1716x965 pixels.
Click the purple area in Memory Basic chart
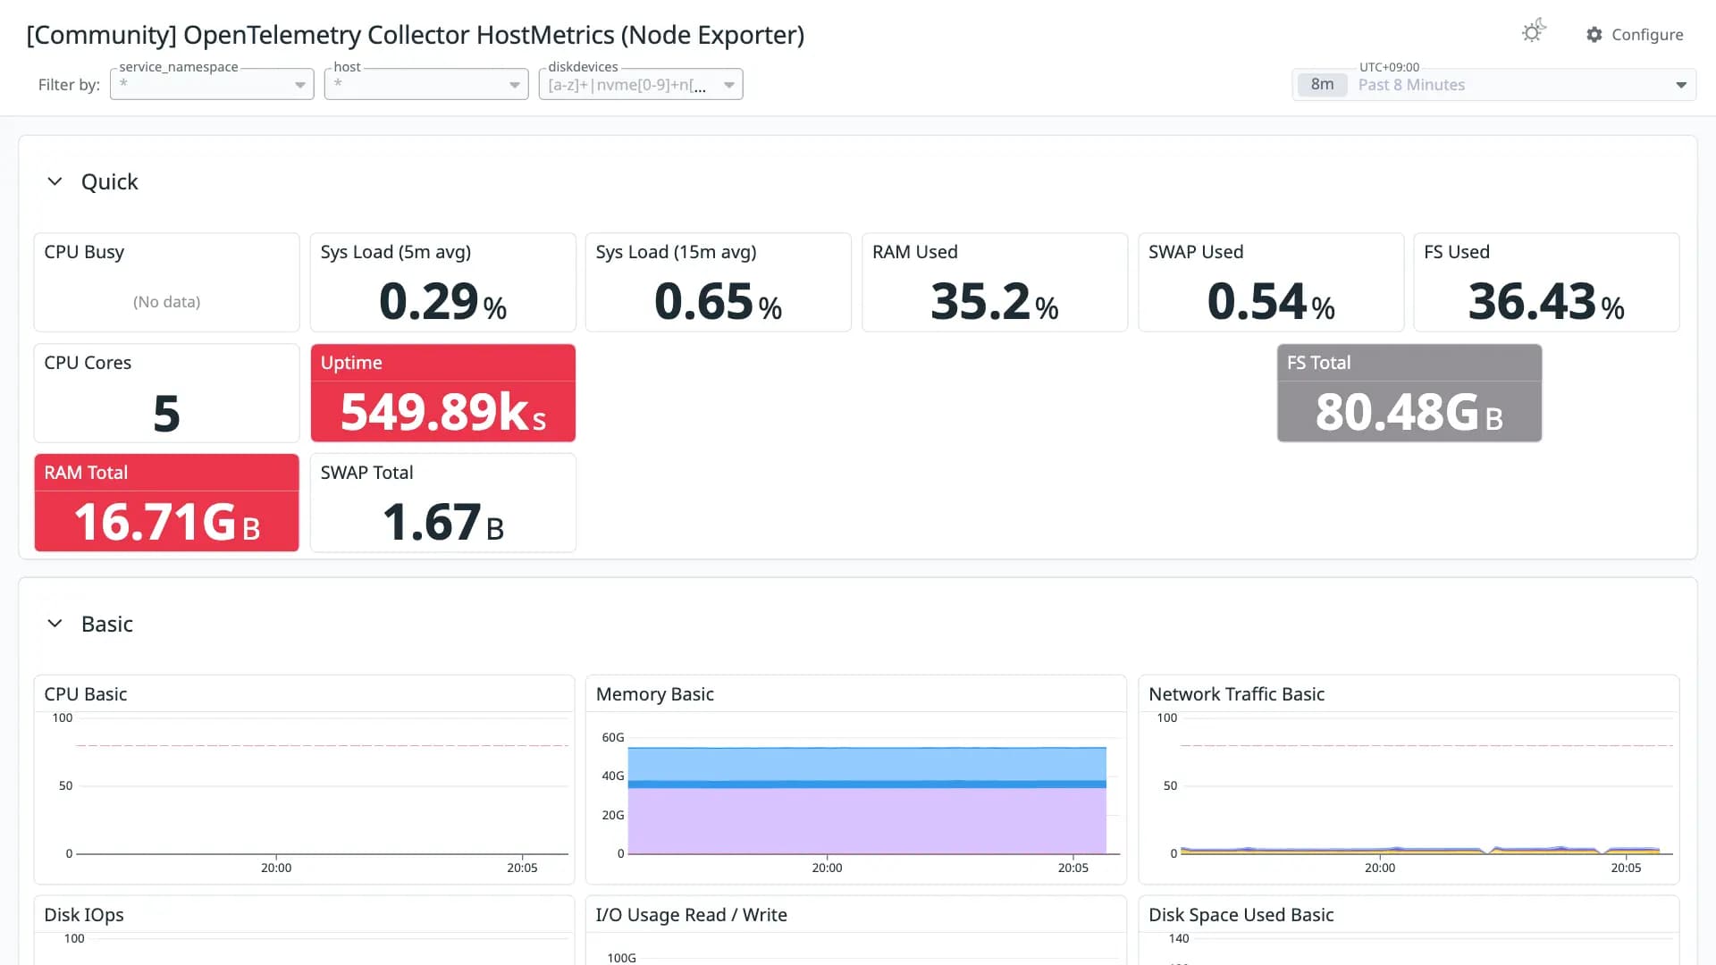[867, 820]
